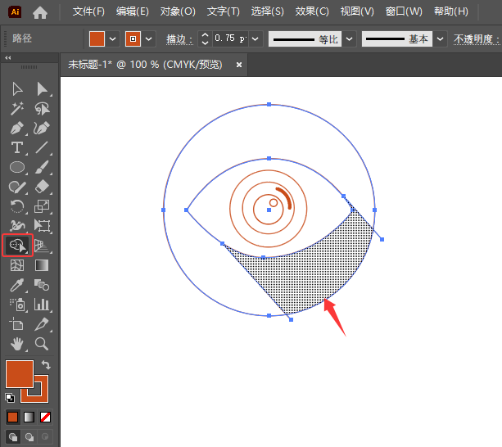Image resolution: width=502 pixels, height=447 pixels.
Task: Open variable width profile 等比 dropdown
Action: pyautogui.click(x=350, y=39)
